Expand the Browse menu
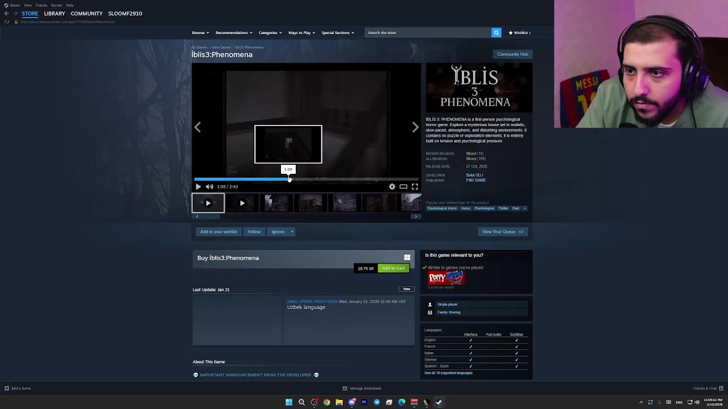The image size is (728, 409). click(x=200, y=32)
